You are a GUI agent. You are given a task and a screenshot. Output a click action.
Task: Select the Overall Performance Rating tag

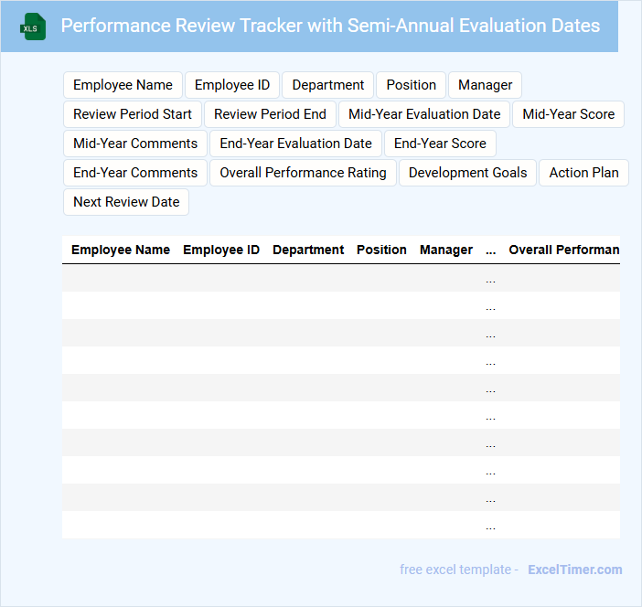[x=303, y=173]
